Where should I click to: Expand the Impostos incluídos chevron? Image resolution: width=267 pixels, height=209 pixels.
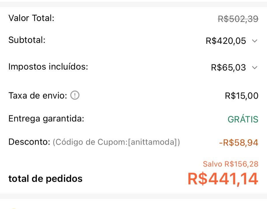point(254,68)
